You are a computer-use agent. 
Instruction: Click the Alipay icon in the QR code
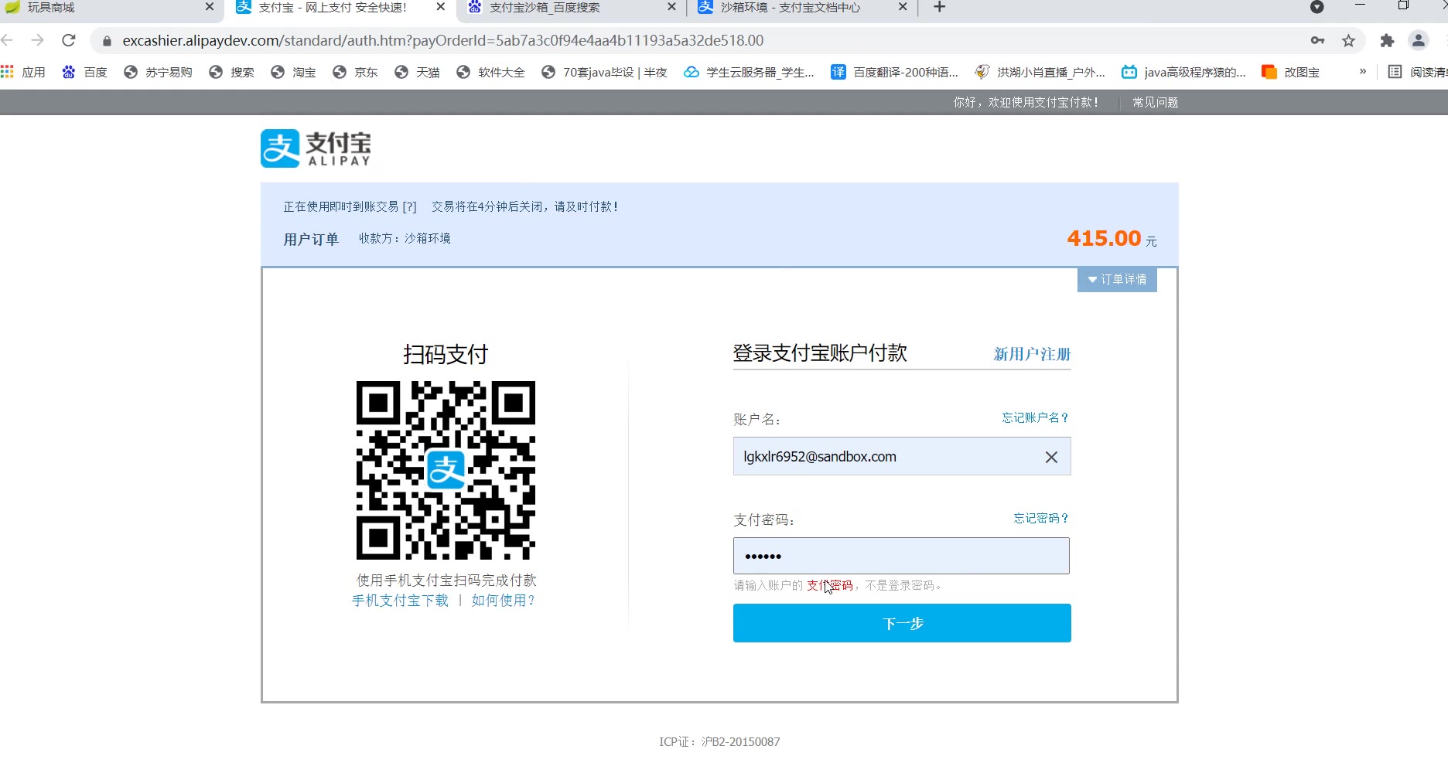pos(446,469)
